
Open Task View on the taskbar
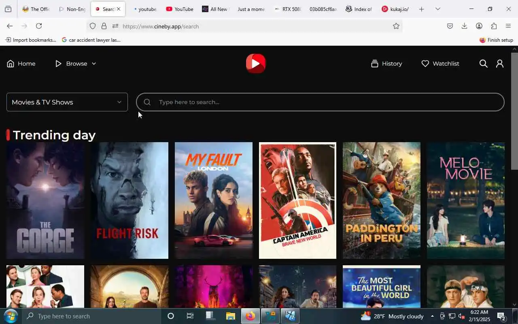coord(190,316)
